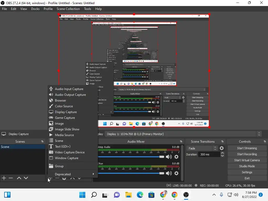Enable Studio Mode
This screenshot has height=201, width=268.
point(247,166)
